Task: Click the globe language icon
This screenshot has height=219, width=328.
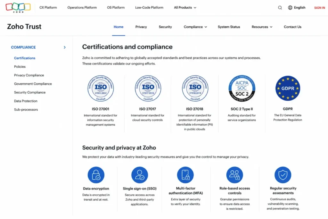Action: [290, 8]
